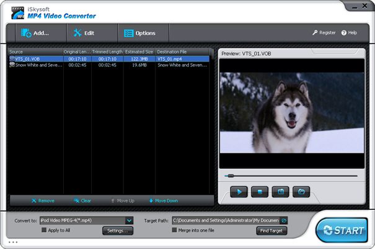This screenshot has width=375, height=249.
Task: Expand the Convert to format dropdown
Action: coord(129,220)
